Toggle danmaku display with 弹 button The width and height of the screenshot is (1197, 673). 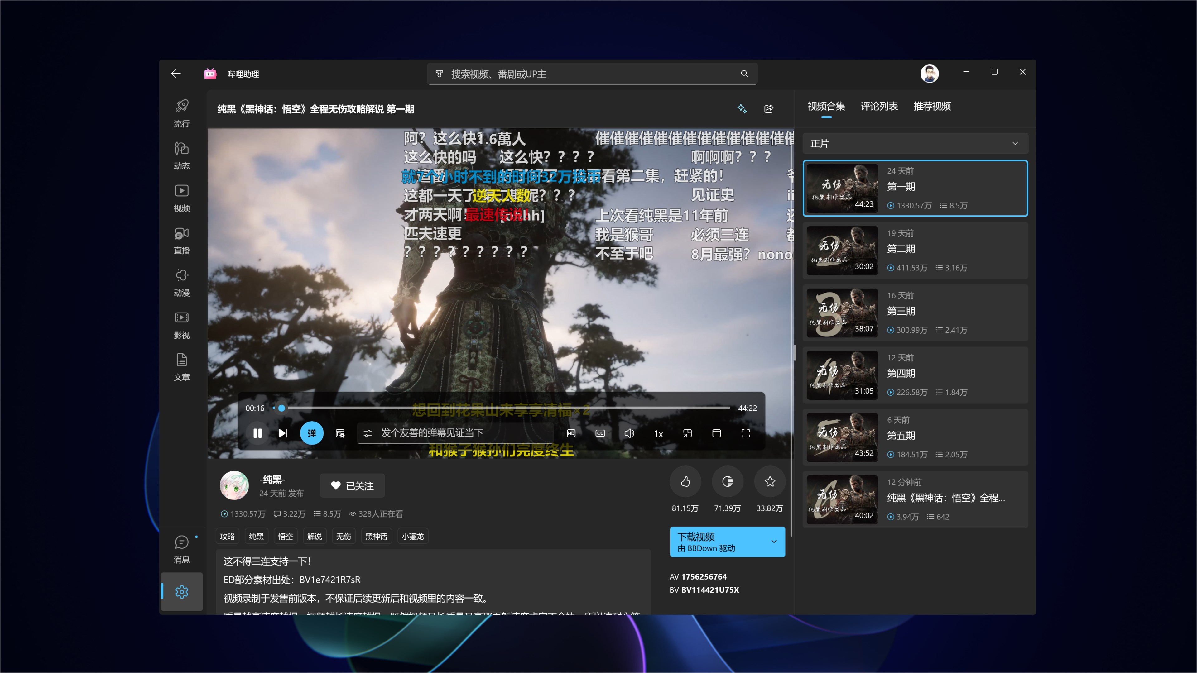pyautogui.click(x=311, y=433)
